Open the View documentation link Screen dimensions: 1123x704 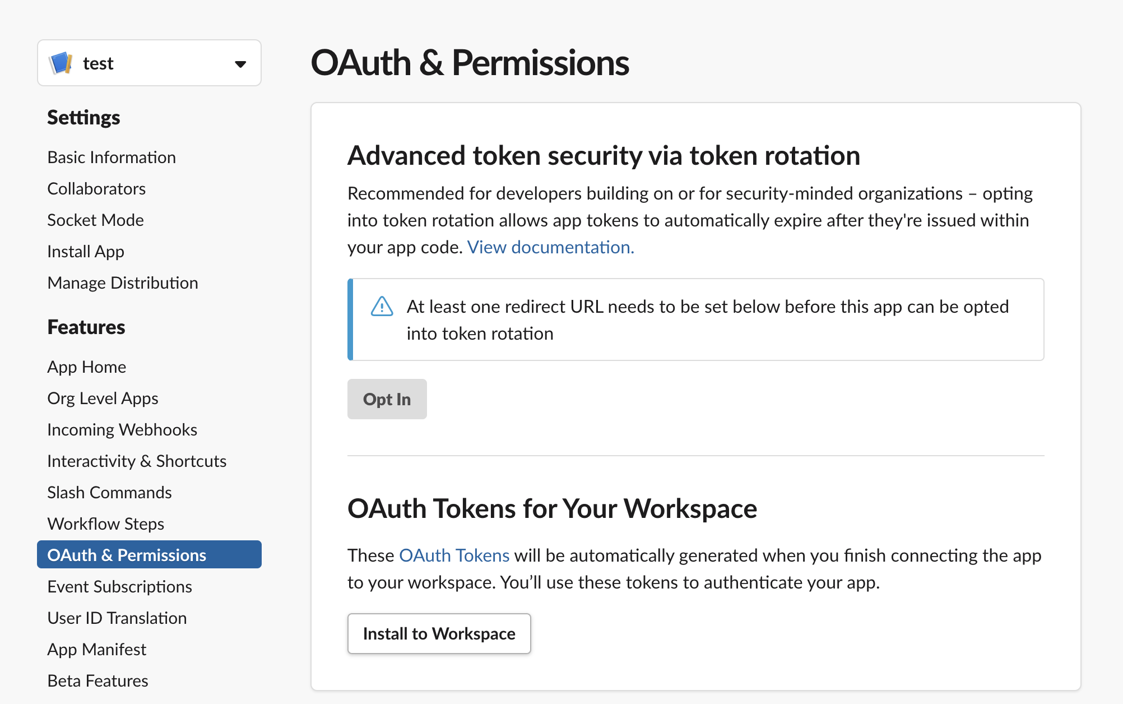(550, 247)
